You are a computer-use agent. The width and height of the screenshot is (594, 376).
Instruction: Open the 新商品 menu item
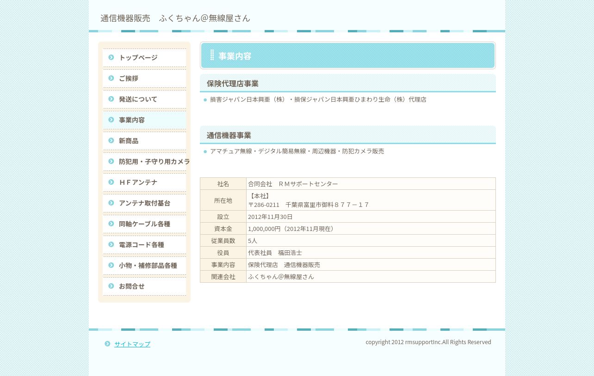tap(144, 141)
